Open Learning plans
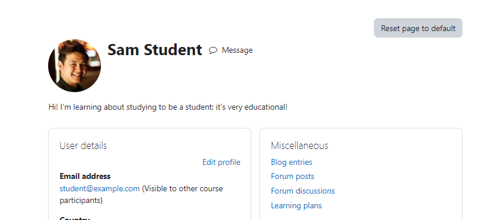Screen dimensions: 503x220 [x=296, y=205]
